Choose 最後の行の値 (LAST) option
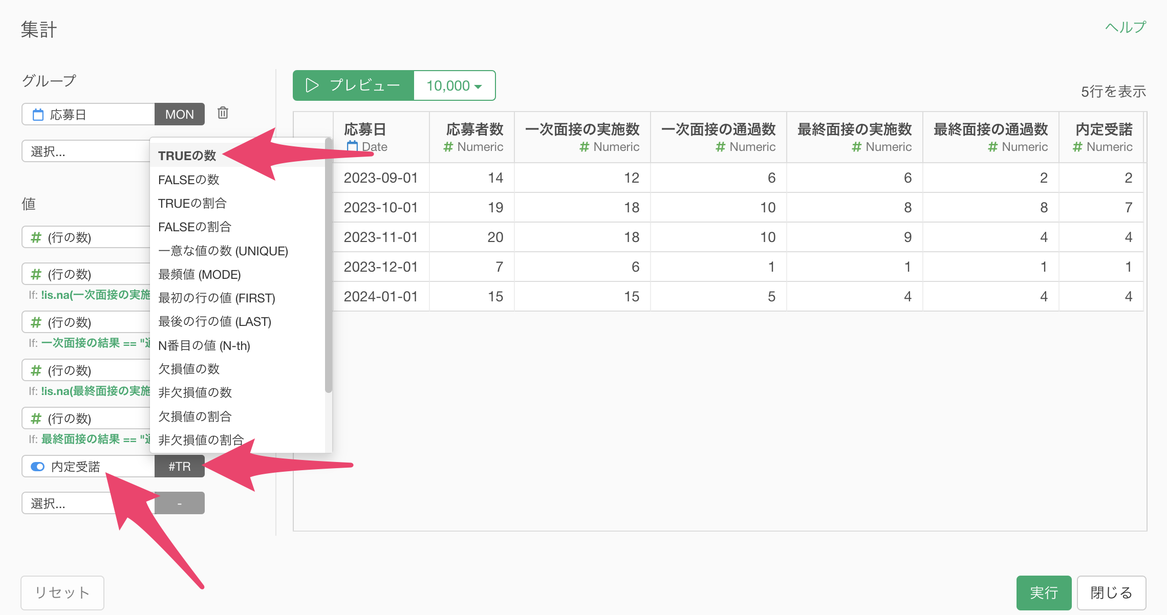1167x615 pixels. coord(238,321)
